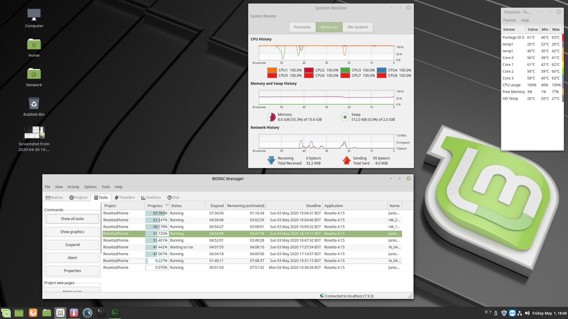
Task: Select the Waiting to run task row
Action: pyautogui.click(x=252, y=247)
